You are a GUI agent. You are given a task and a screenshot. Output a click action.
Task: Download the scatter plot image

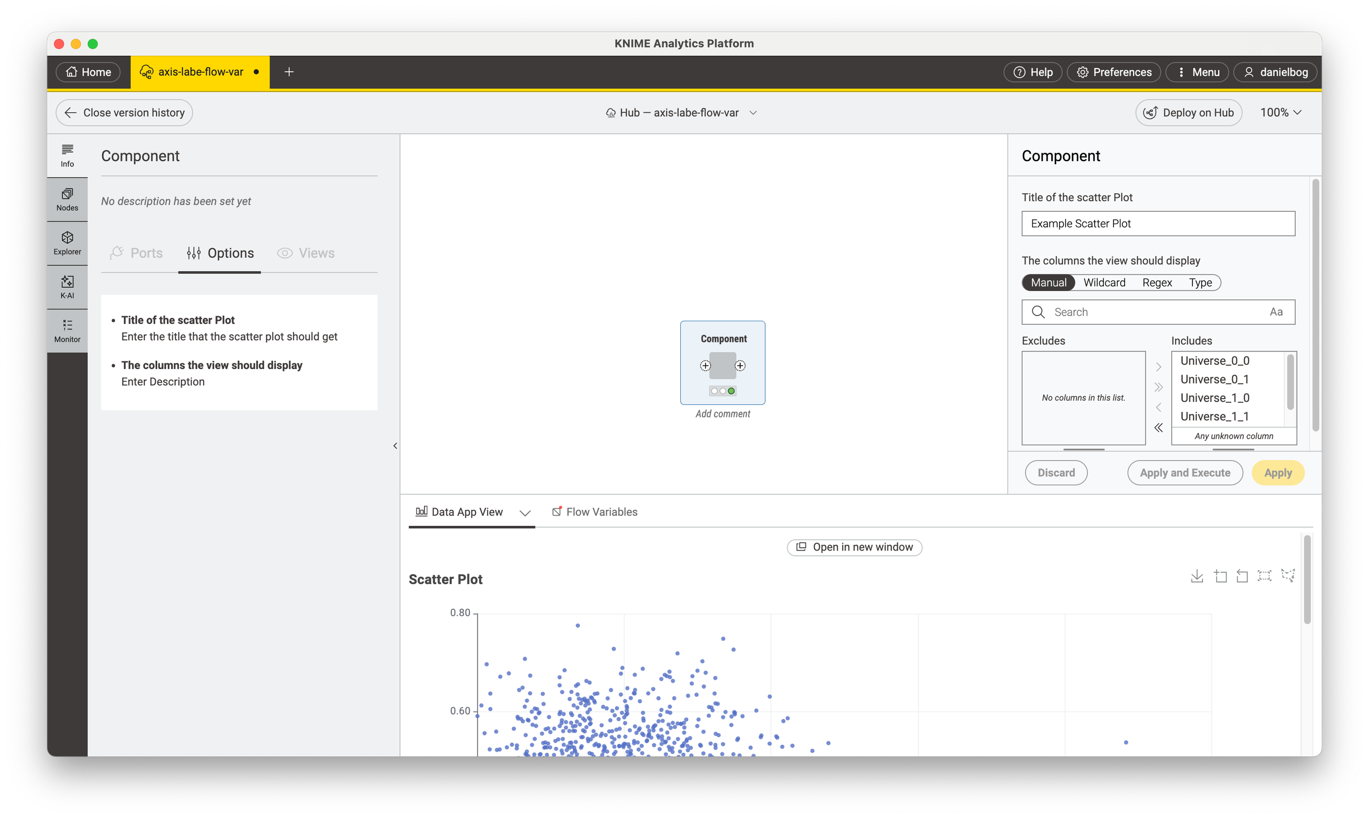[1197, 576]
